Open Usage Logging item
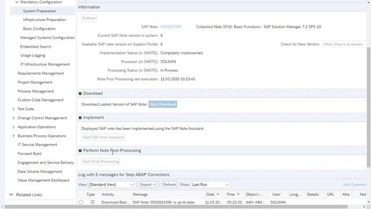This screenshot has width=371, height=209. (32, 56)
